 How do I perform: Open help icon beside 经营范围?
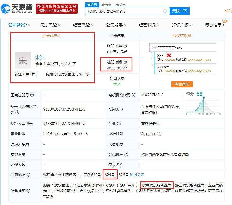[29, 191]
